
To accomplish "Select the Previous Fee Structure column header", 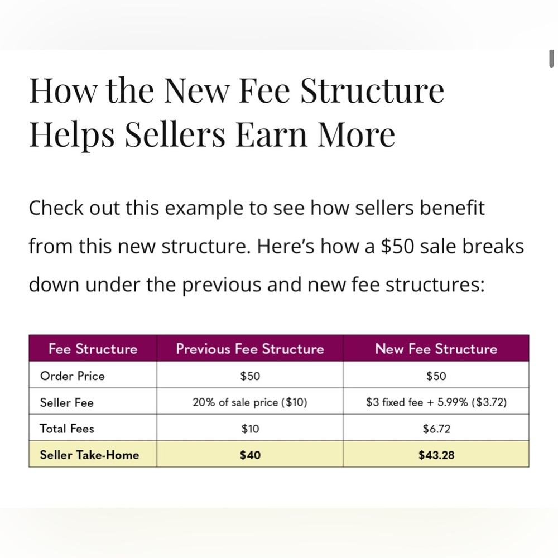I will [x=250, y=348].
